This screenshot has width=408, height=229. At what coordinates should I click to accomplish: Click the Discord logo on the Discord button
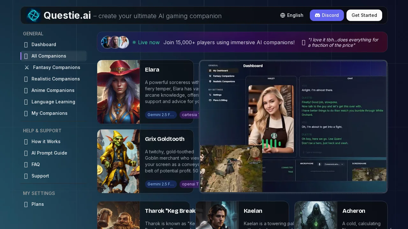coord(317,15)
